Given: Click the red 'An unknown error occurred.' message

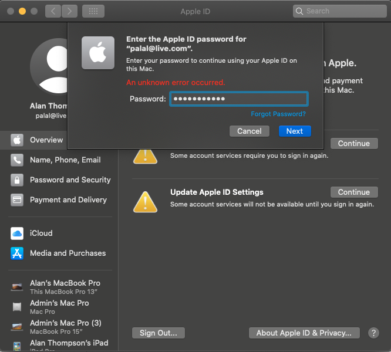Looking at the screenshot, I should pos(176,83).
